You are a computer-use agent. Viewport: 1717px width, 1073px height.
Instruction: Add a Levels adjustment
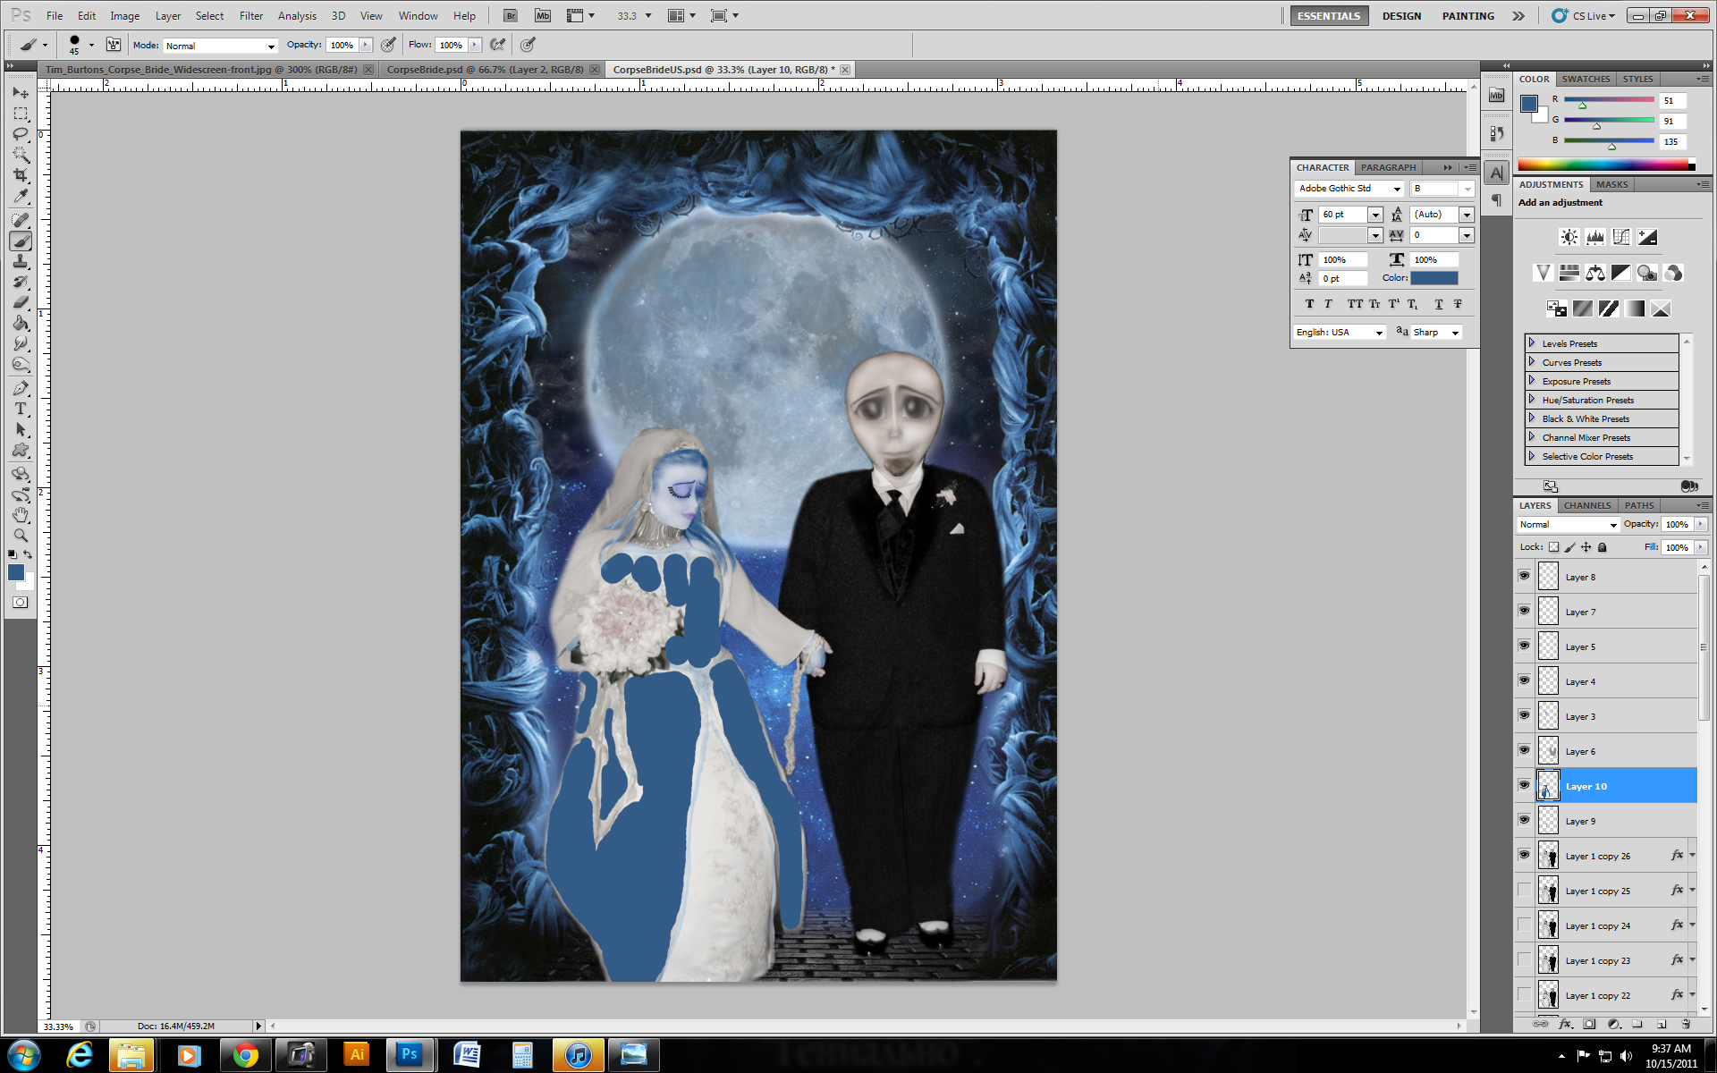click(1594, 237)
